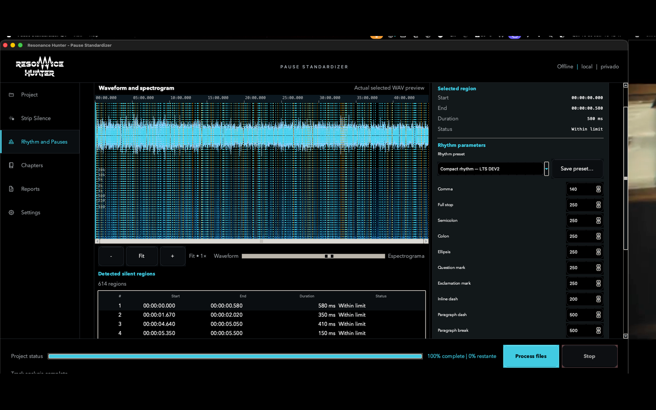Click the Resonance Hunter logo
This screenshot has width=656, height=410.
coord(40,67)
